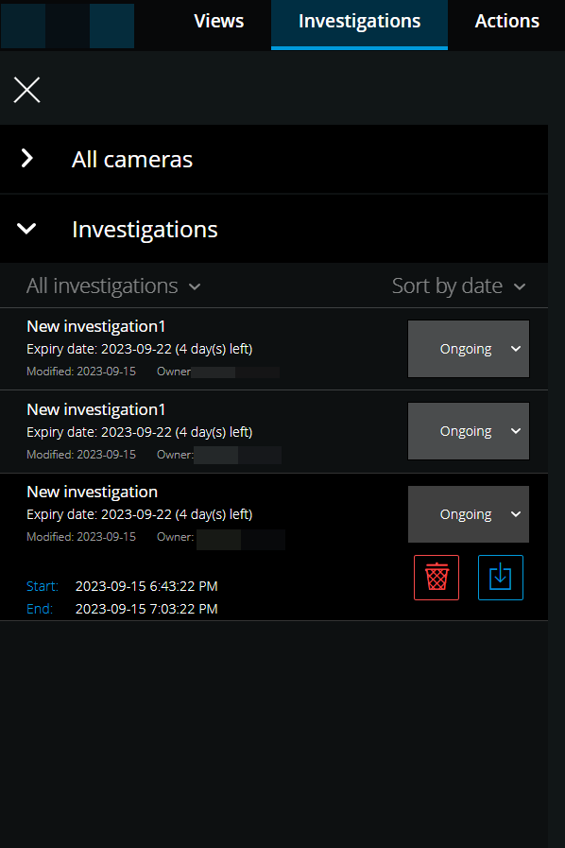Click the chevron next to Sort by date
Screen dimensions: 565x848
(x=520, y=286)
